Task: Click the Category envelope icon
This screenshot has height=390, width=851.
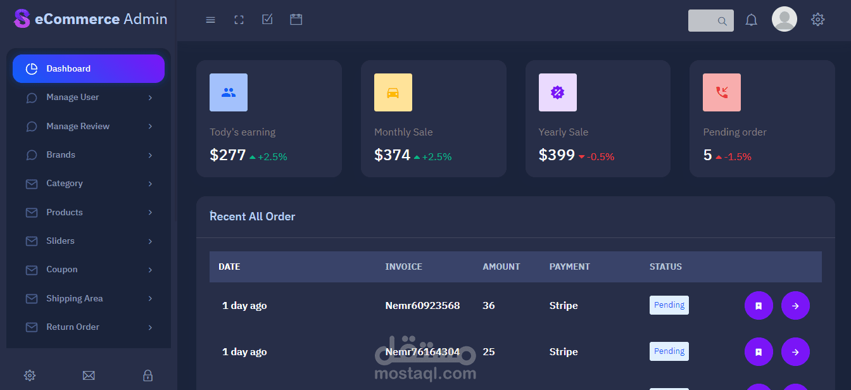Action: coord(32,184)
